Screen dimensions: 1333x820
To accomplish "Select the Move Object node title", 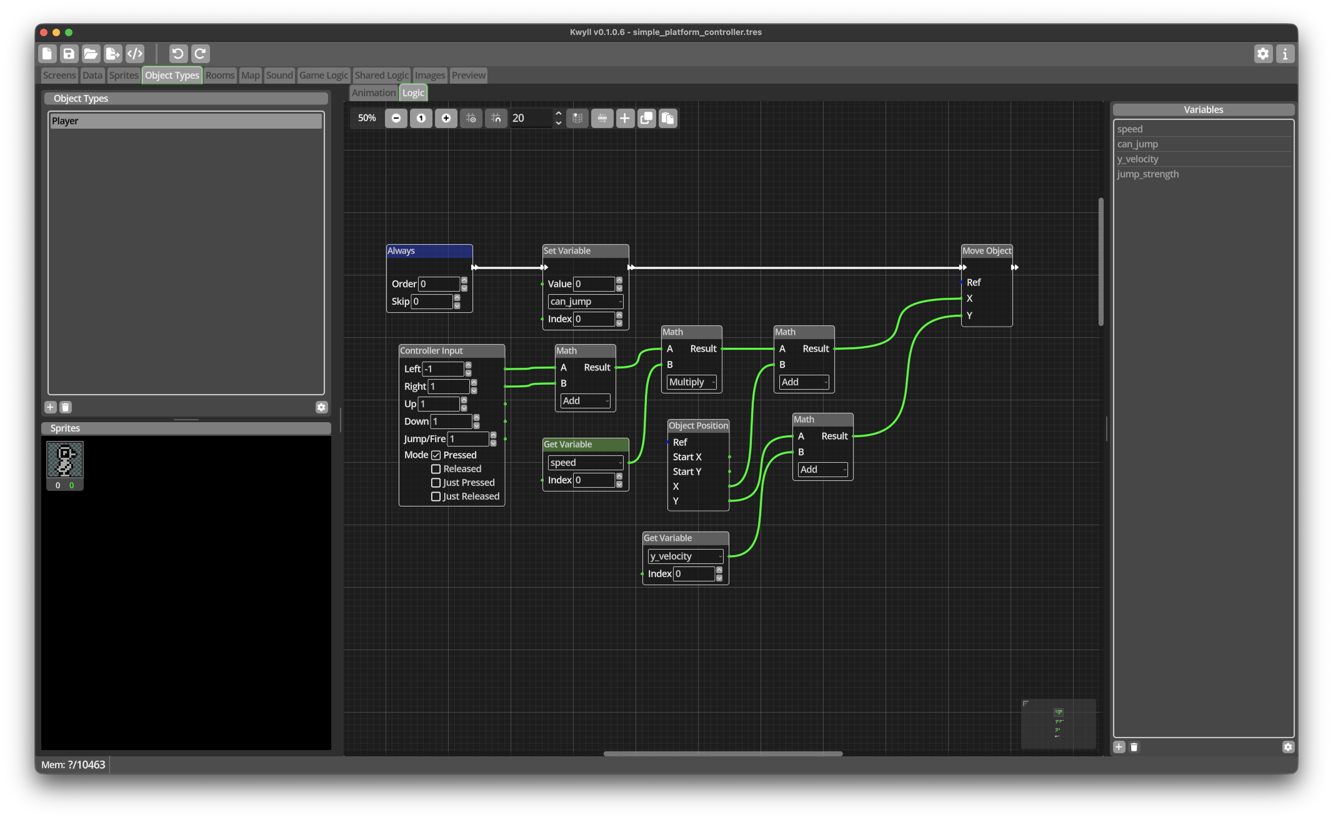I will (x=986, y=251).
